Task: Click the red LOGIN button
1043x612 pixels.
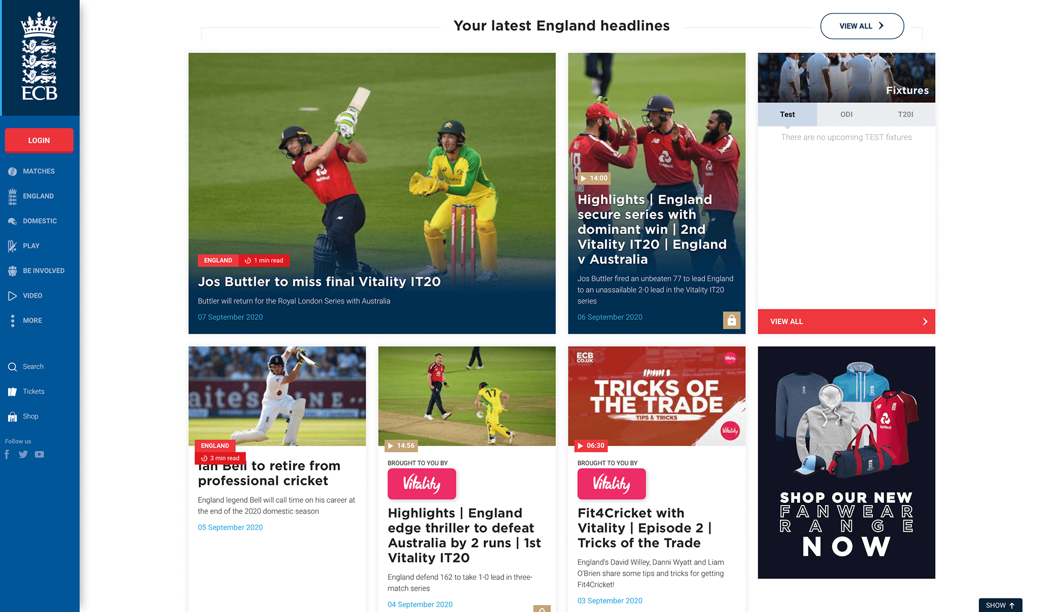Action: coord(39,140)
